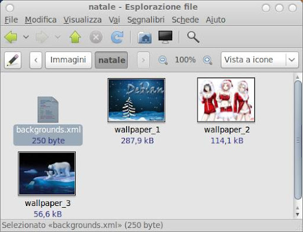Click the Search magnifier icon

point(193,37)
